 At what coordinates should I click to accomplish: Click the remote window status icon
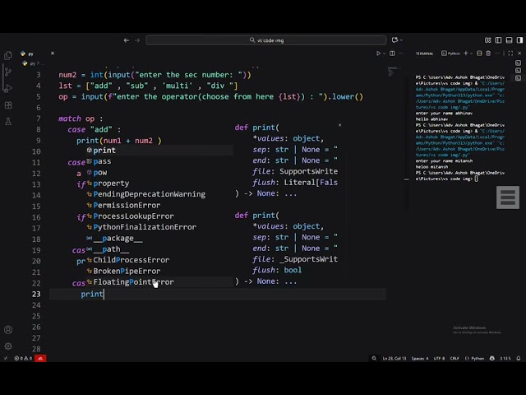[x=6, y=359]
